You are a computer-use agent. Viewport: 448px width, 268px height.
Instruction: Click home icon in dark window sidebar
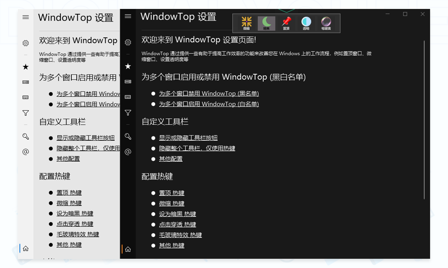128,249
